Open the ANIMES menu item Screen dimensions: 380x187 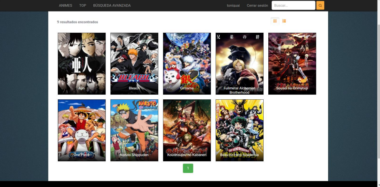[x=66, y=5]
